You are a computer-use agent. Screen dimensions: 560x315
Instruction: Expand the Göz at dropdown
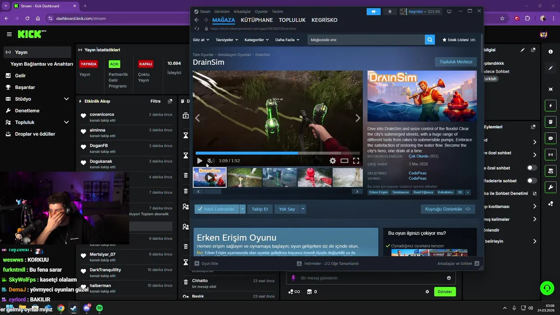(x=201, y=40)
